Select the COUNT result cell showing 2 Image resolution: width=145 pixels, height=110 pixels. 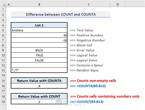tap(39, 102)
